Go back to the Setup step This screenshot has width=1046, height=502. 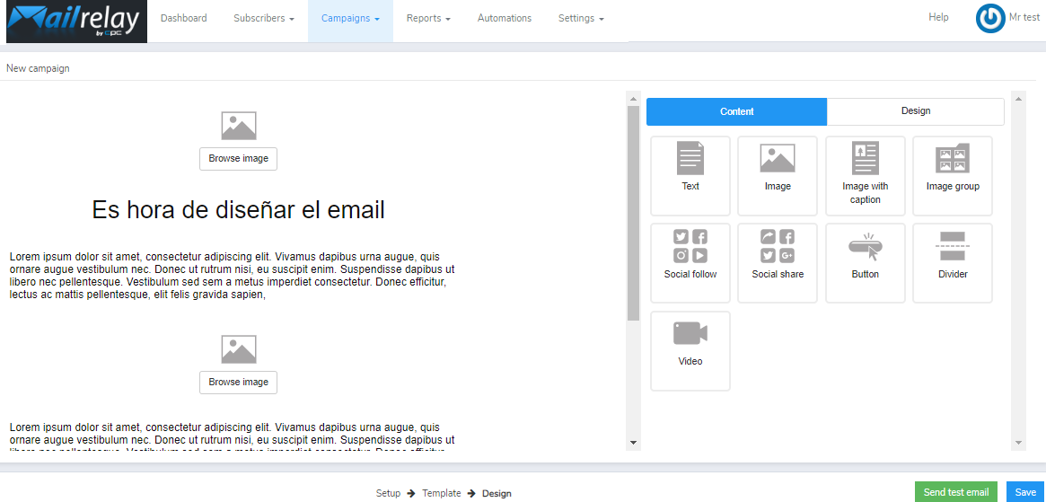pyautogui.click(x=388, y=493)
